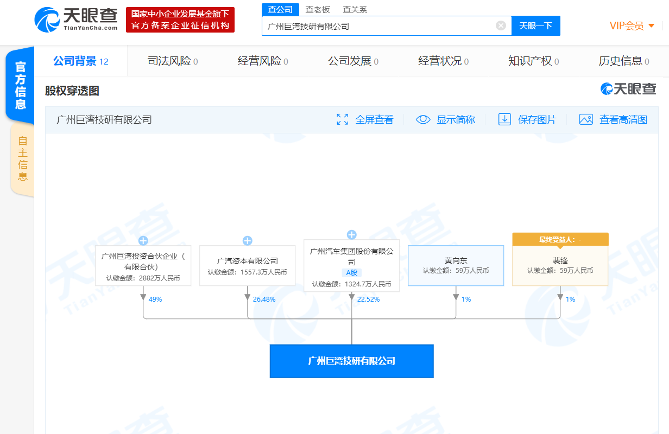Expand the plus above 广州汽车集团股份有限公司
Image resolution: width=669 pixels, height=434 pixels.
pos(352,235)
